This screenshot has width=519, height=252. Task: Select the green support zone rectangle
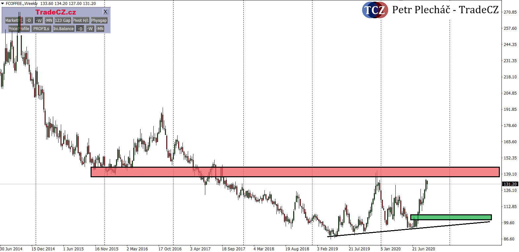click(x=451, y=217)
